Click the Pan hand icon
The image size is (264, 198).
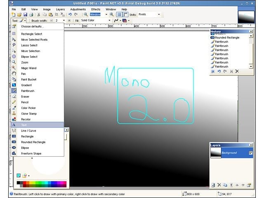click(x=14, y=73)
